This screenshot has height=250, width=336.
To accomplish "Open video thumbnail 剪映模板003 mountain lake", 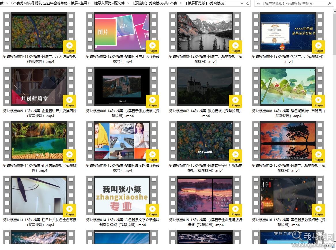I will [205, 32].
